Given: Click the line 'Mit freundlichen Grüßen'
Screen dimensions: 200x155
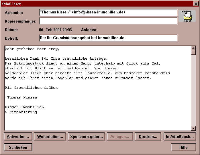Looking at the screenshot, I should tap(31, 88).
